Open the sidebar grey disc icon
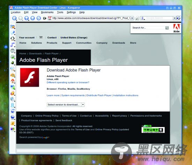The width and height of the screenshot is (192, 165). coord(13,51)
